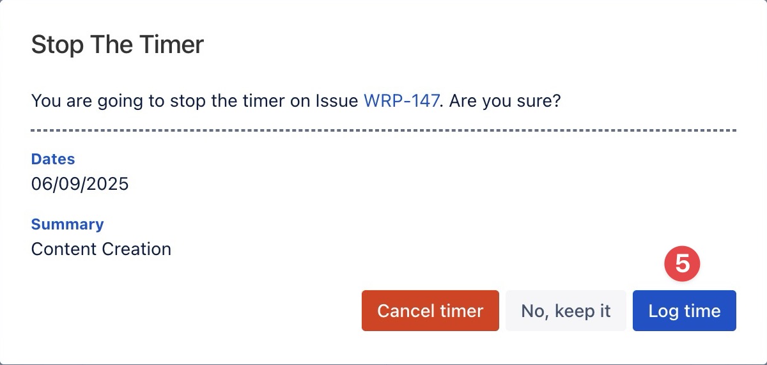
Task: Click the date value 06/09/2025
Action: [80, 184]
